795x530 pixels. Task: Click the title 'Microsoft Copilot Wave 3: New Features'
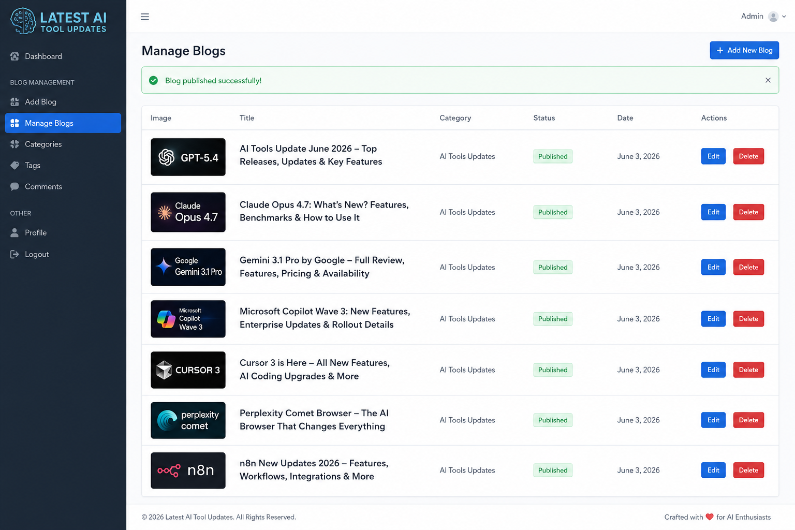tap(325, 318)
